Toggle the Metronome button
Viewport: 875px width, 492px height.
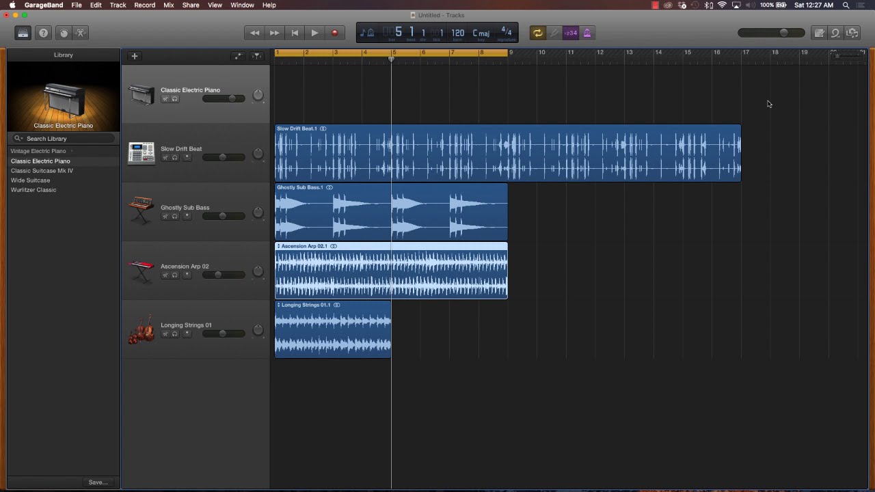click(587, 33)
